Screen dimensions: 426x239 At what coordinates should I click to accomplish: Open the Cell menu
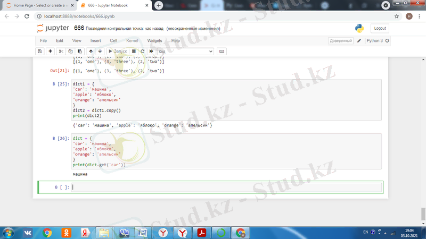113,40
